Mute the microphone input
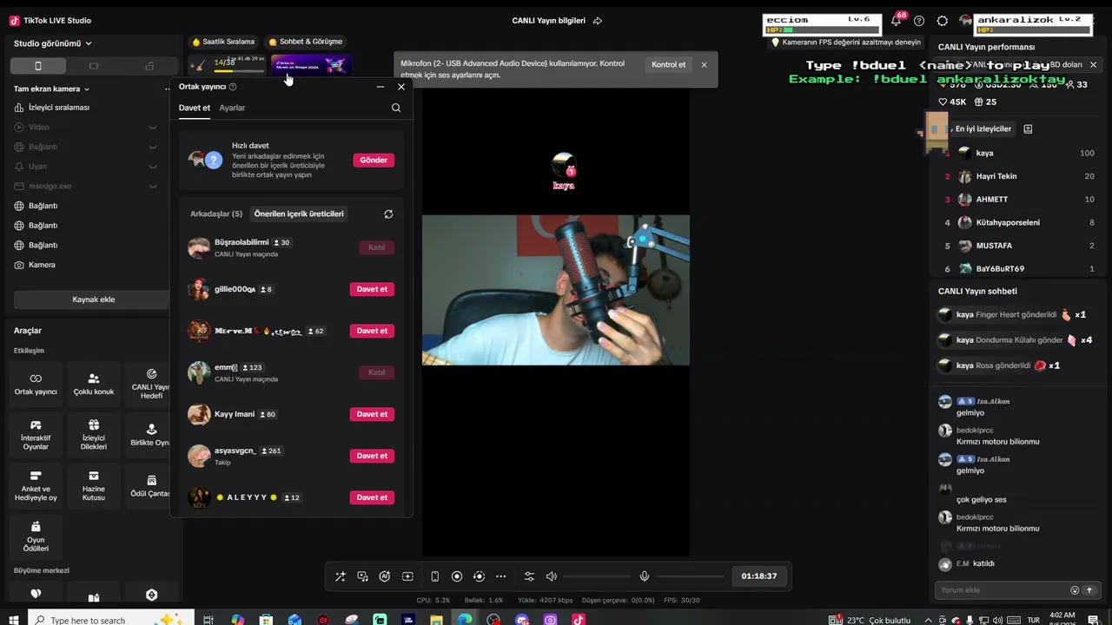1112x625 pixels. pyautogui.click(x=645, y=576)
